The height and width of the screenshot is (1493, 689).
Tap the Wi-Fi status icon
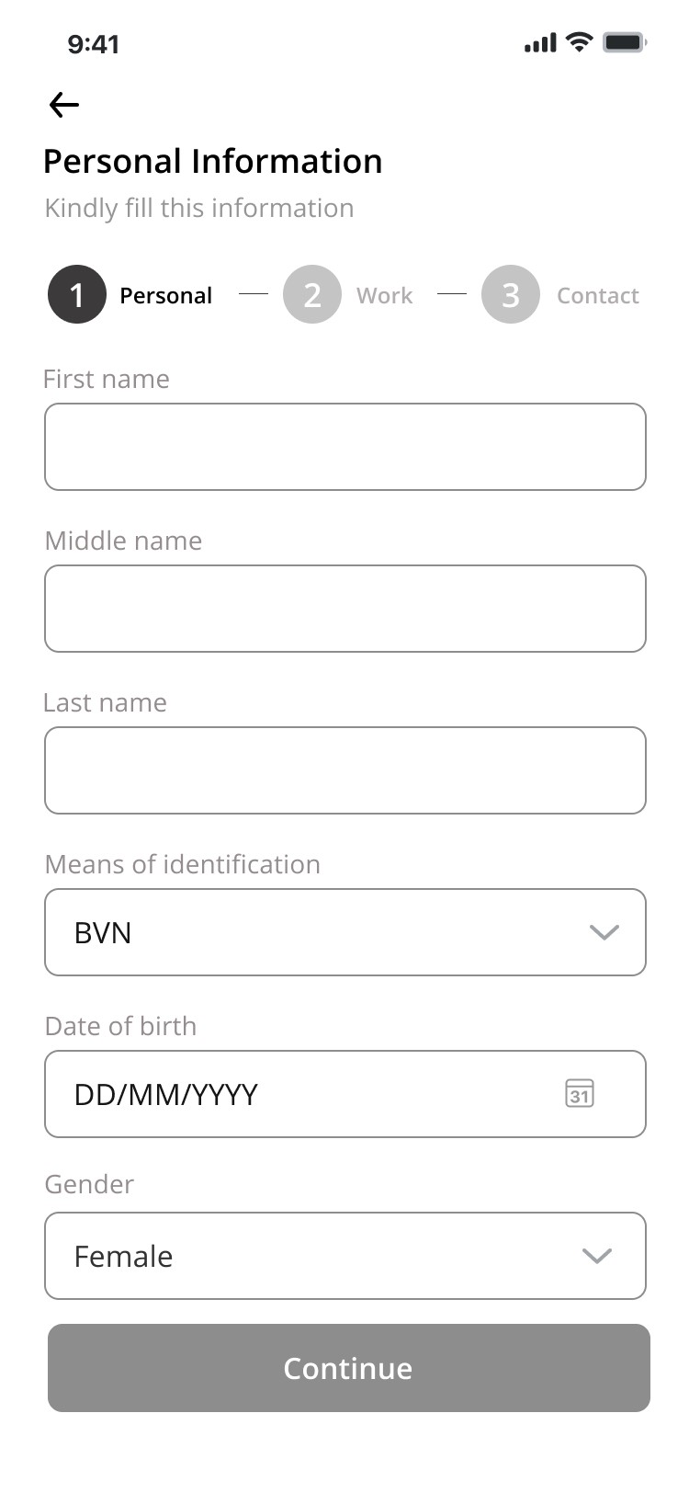click(579, 42)
